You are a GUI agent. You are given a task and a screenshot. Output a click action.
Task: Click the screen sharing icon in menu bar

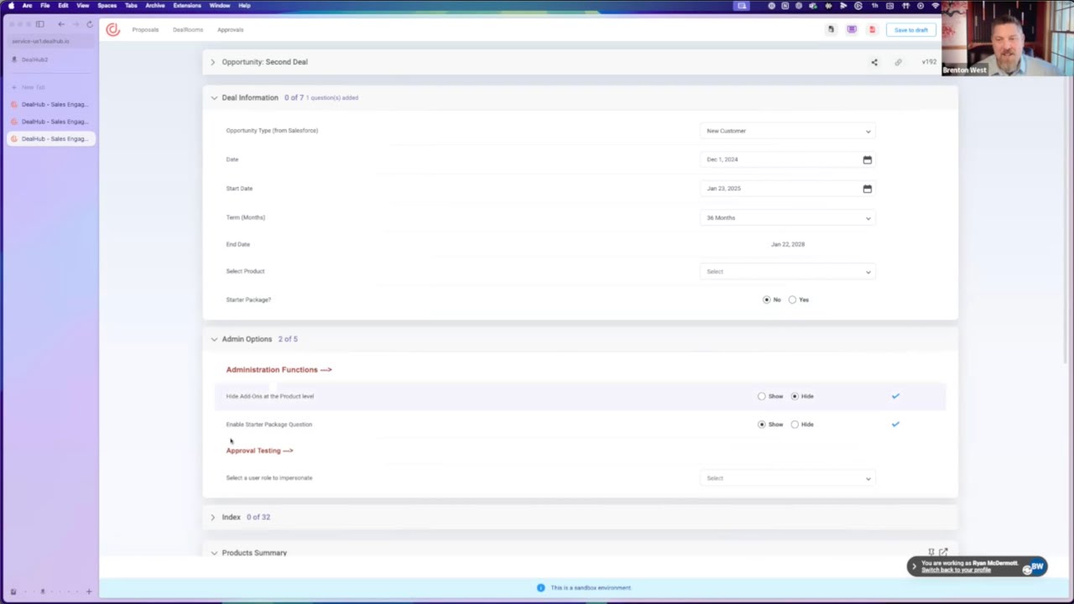742,6
